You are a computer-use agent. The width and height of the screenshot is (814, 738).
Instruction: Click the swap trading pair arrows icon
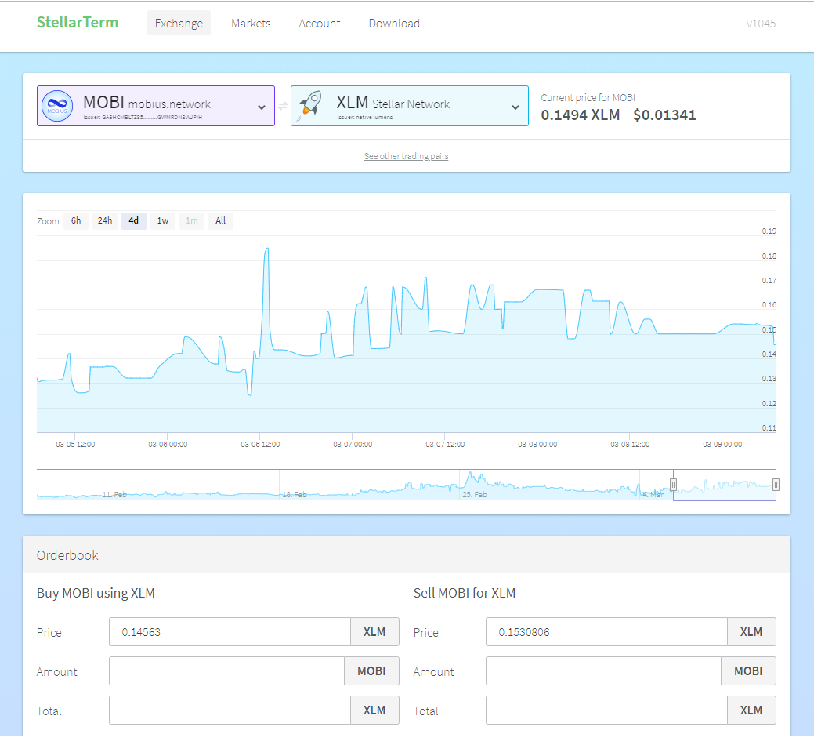click(283, 107)
